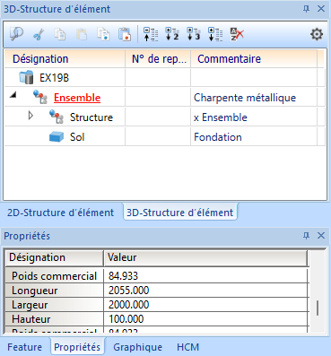Sort by Commentaire column header
This screenshot has width=331, height=356.
coord(229,59)
